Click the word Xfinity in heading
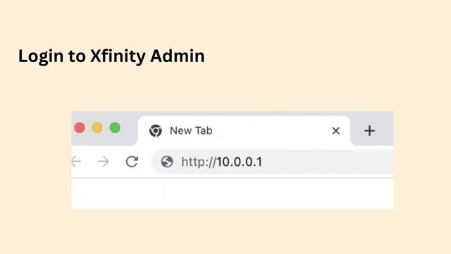Viewport: 451px width, 254px height. [x=118, y=56]
